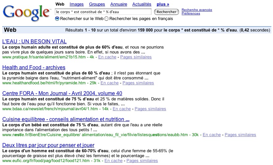Open 'Pages similaires' for pratique.fr result
The width and height of the screenshot is (273, 165).
(136, 57)
